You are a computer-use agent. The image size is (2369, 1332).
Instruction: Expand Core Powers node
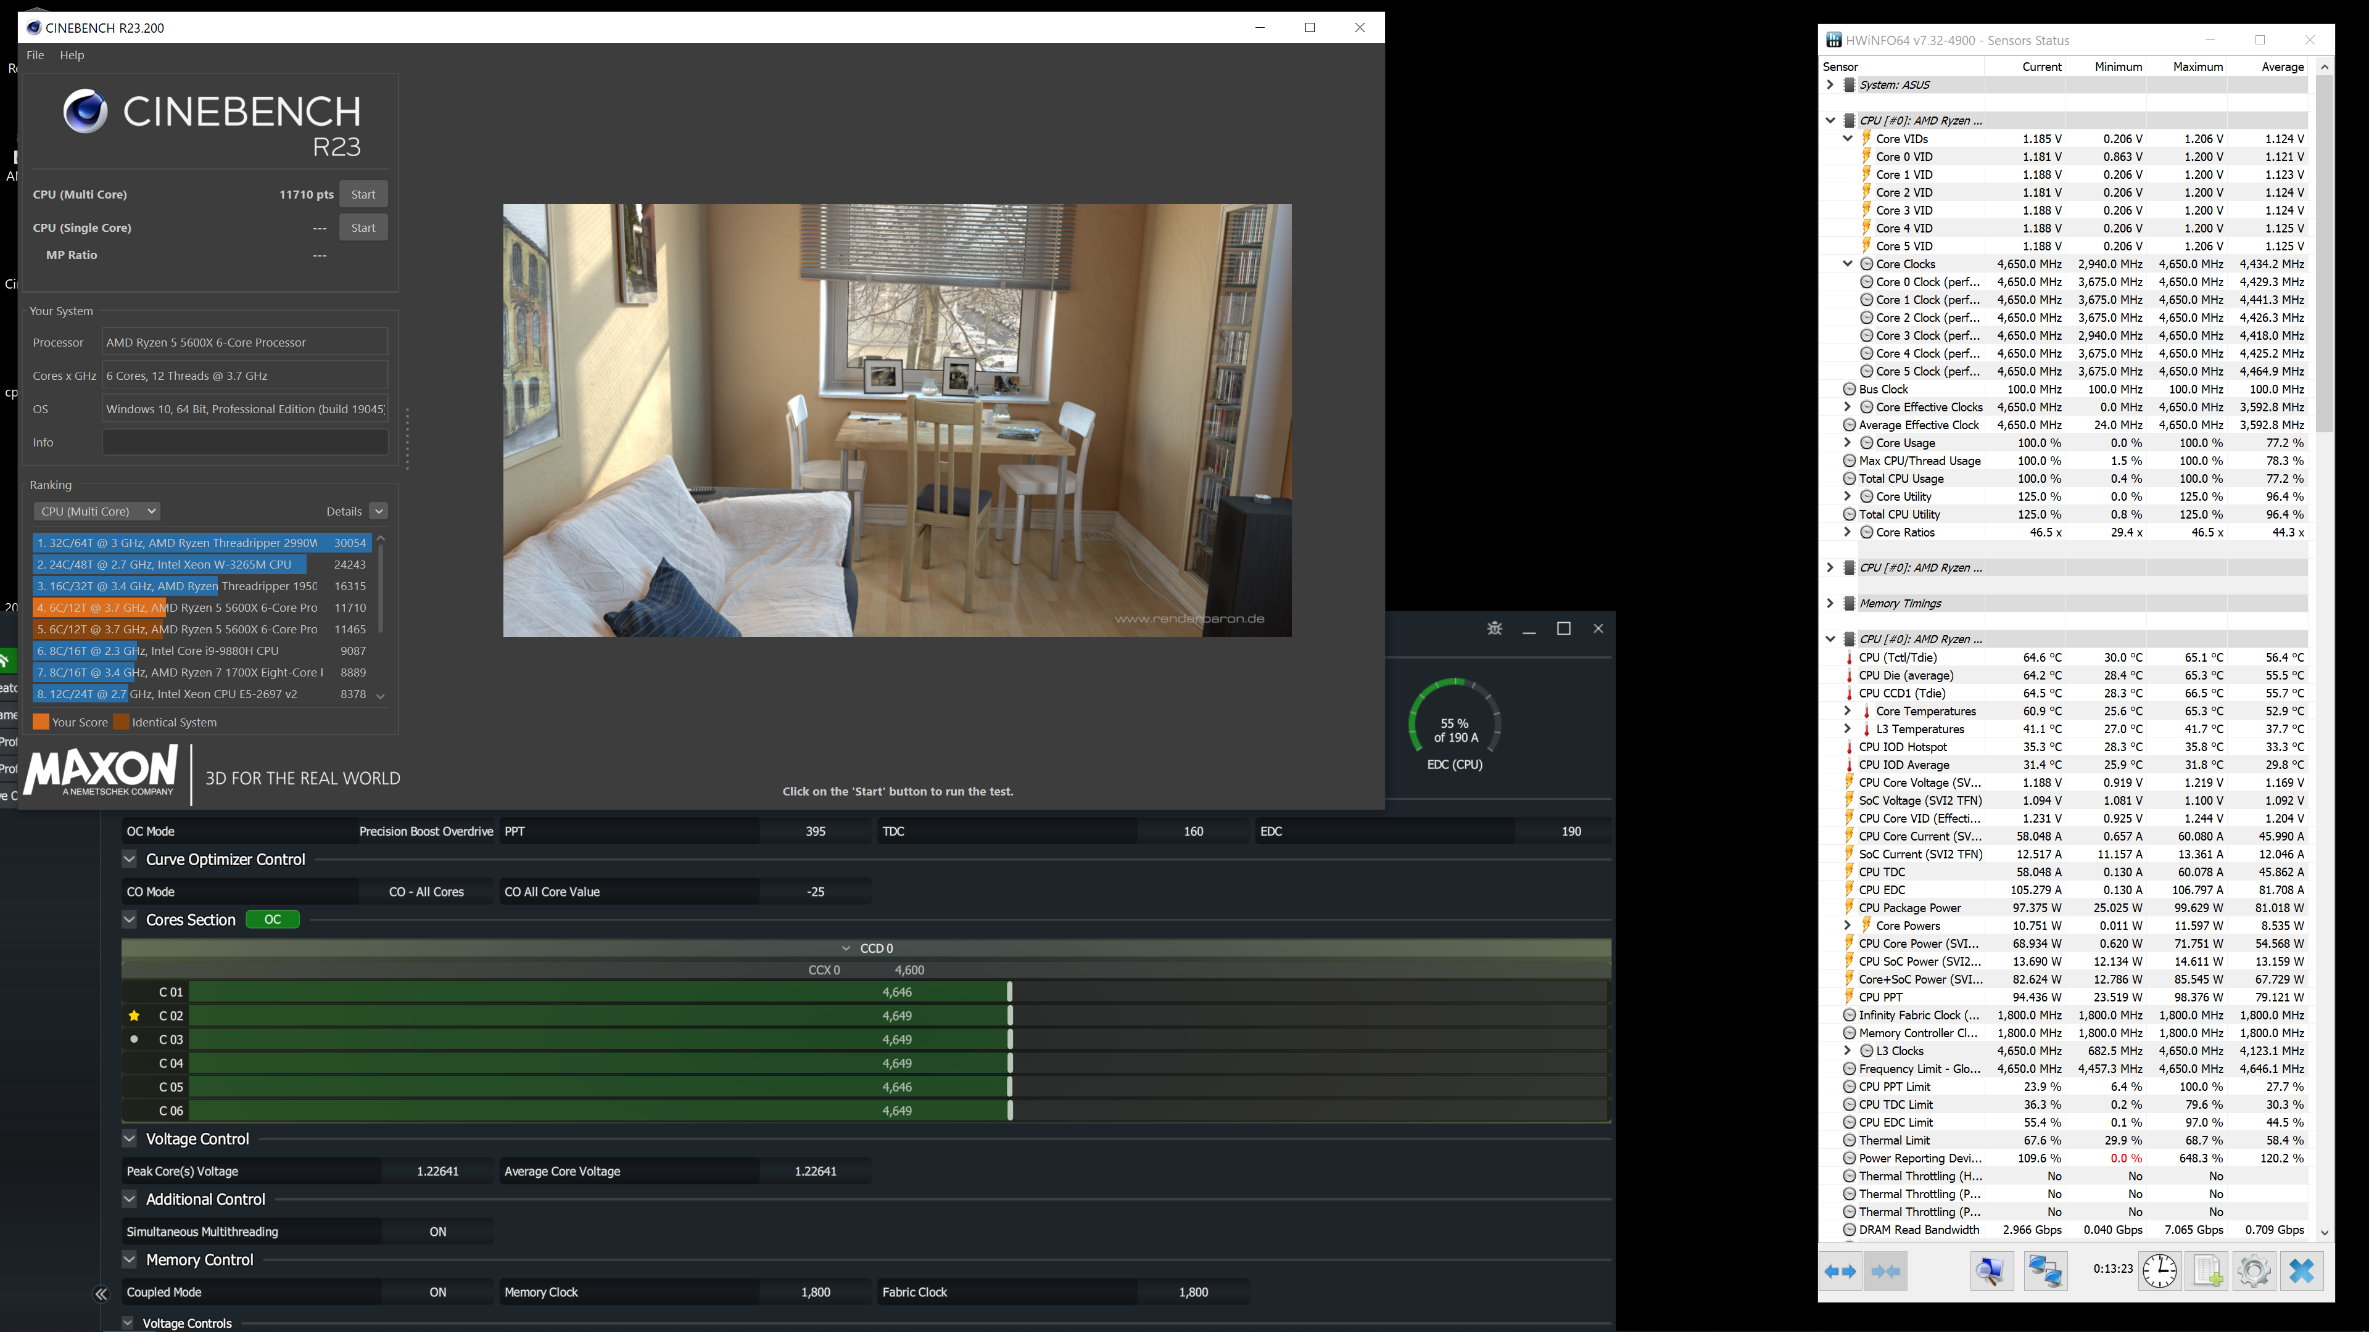(1848, 926)
